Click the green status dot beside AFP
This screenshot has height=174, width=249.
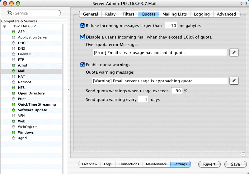click(13, 32)
